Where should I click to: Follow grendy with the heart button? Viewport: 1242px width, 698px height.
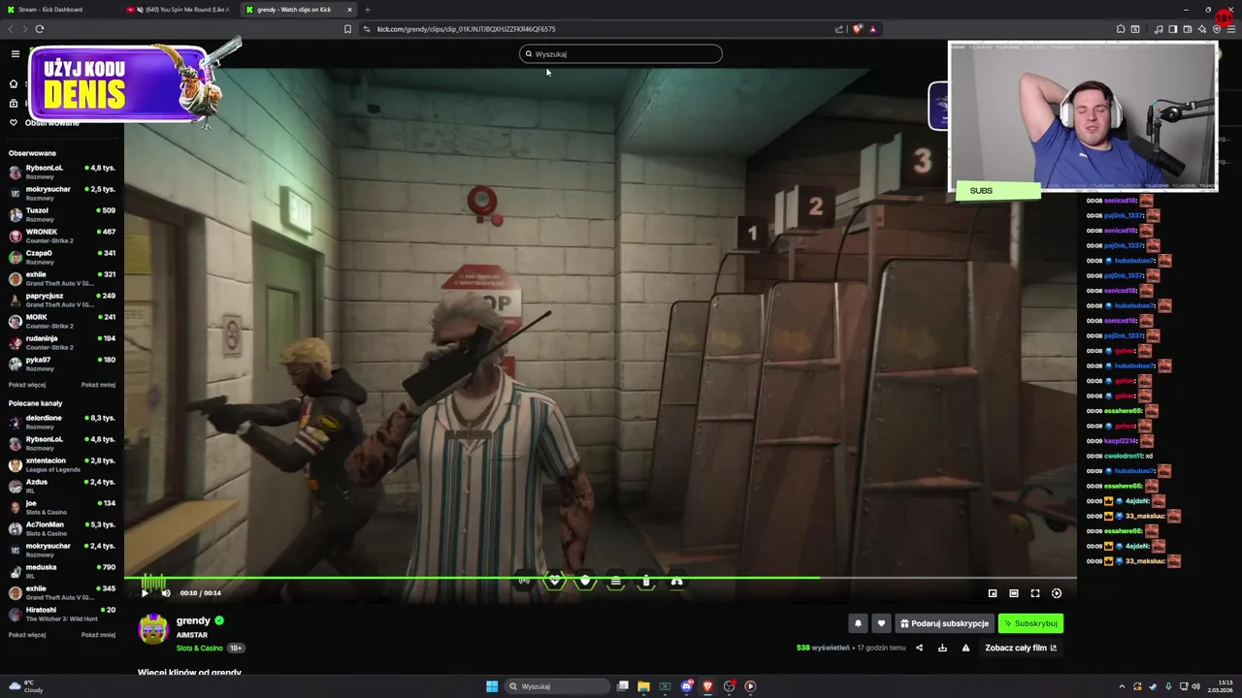pyautogui.click(x=881, y=623)
